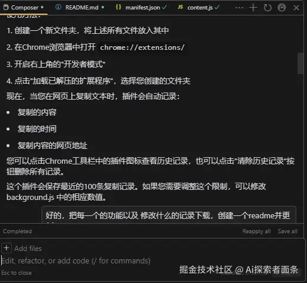The width and height of the screenshot is (307, 283).
Task: Click the circular gauge icon in header
Action: click(281, 8)
